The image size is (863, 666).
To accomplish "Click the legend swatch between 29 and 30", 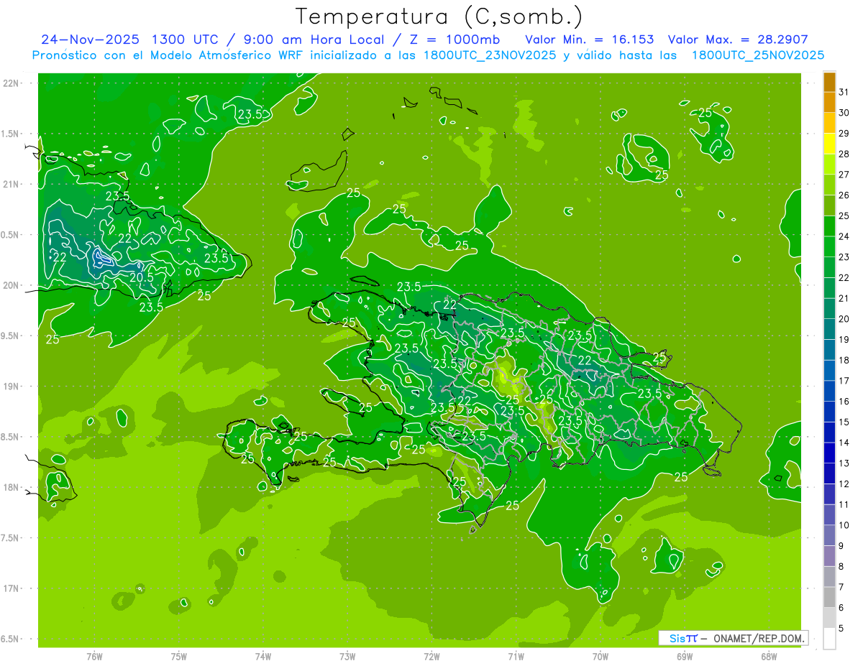I will point(829,123).
